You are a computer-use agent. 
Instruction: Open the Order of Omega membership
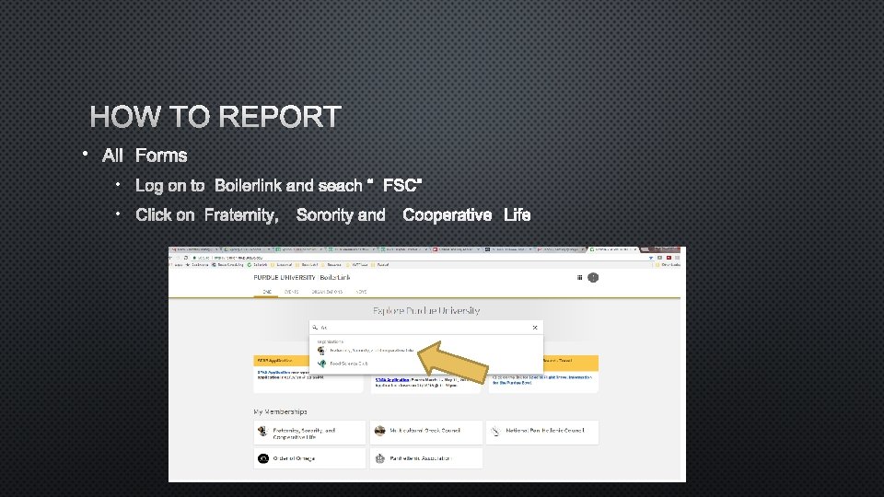coord(309,458)
